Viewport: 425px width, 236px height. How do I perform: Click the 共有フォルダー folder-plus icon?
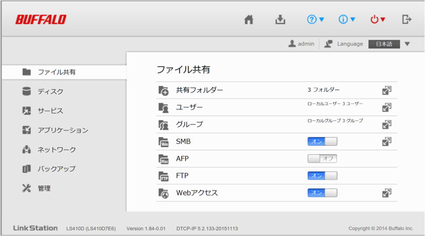(164, 90)
